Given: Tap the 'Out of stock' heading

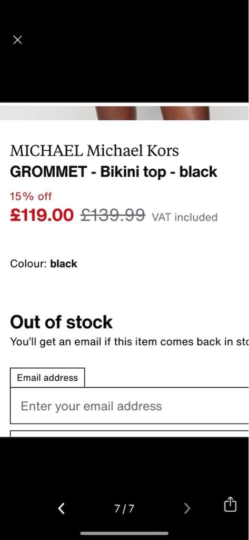Looking at the screenshot, I should coord(61,322).
